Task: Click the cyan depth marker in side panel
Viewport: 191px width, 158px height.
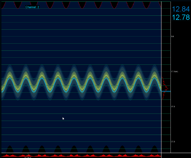Action: point(166,91)
